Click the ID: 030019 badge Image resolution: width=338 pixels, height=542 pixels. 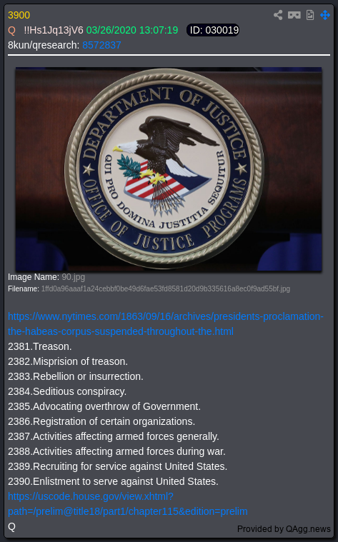pyautogui.click(x=213, y=31)
